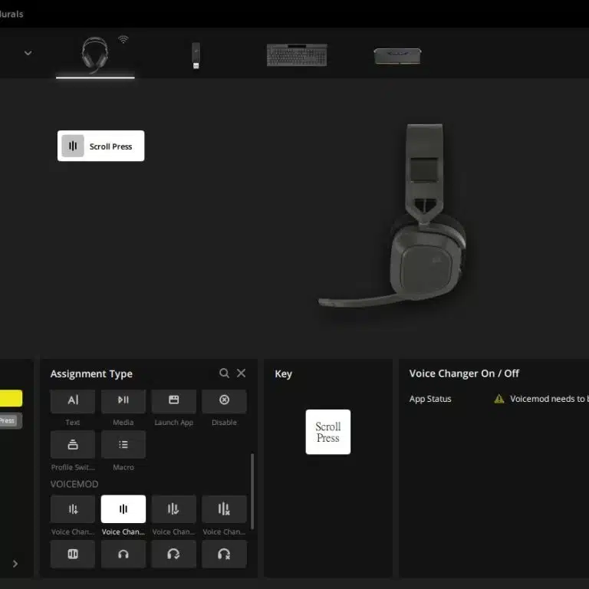Pick the Launch App assignment type

coord(174,400)
